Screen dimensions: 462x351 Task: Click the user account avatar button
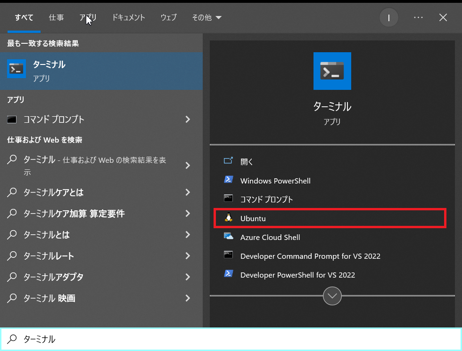coord(389,18)
